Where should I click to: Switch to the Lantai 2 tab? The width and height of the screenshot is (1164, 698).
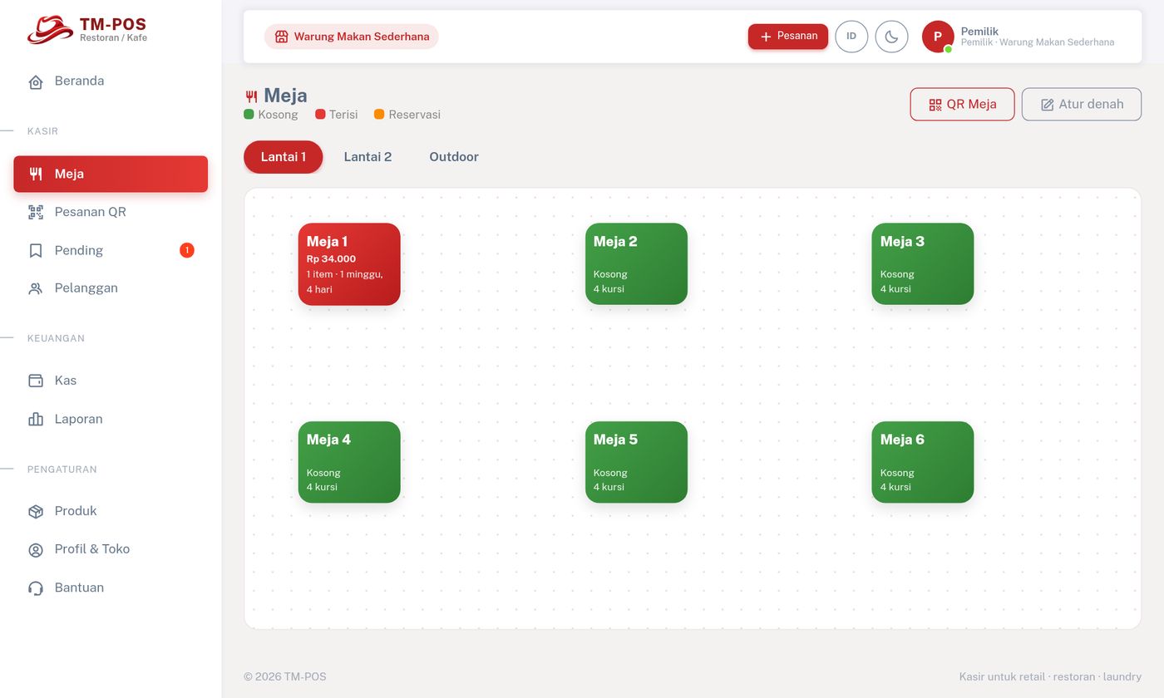367,157
